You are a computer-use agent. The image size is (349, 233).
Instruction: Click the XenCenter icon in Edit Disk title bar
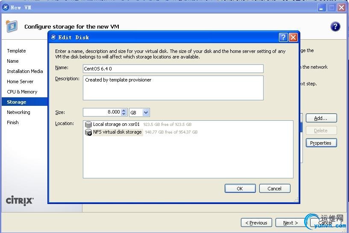point(53,37)
